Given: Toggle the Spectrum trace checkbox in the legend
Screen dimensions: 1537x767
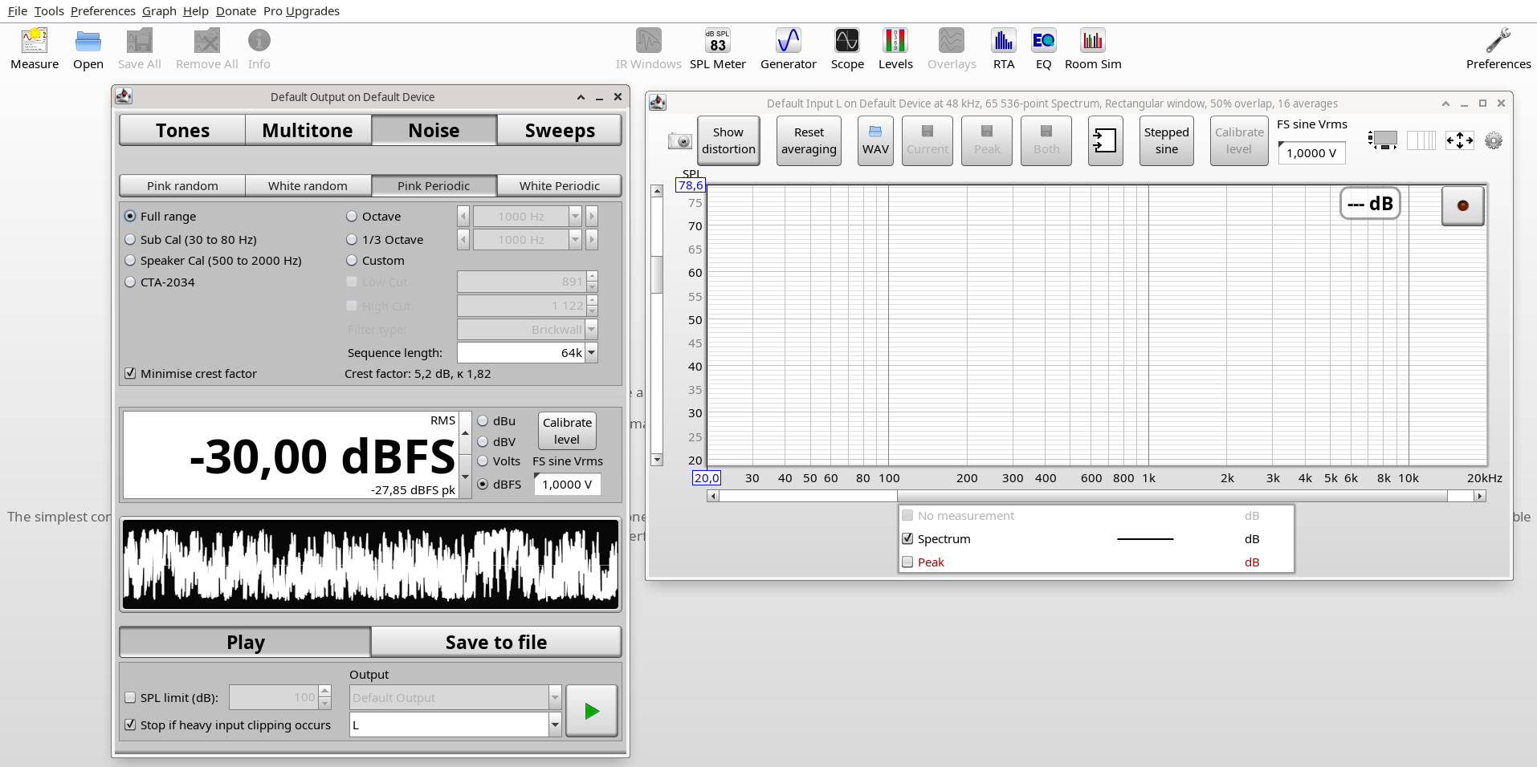Looking at the screenshot, I should [x=907, y=539].
